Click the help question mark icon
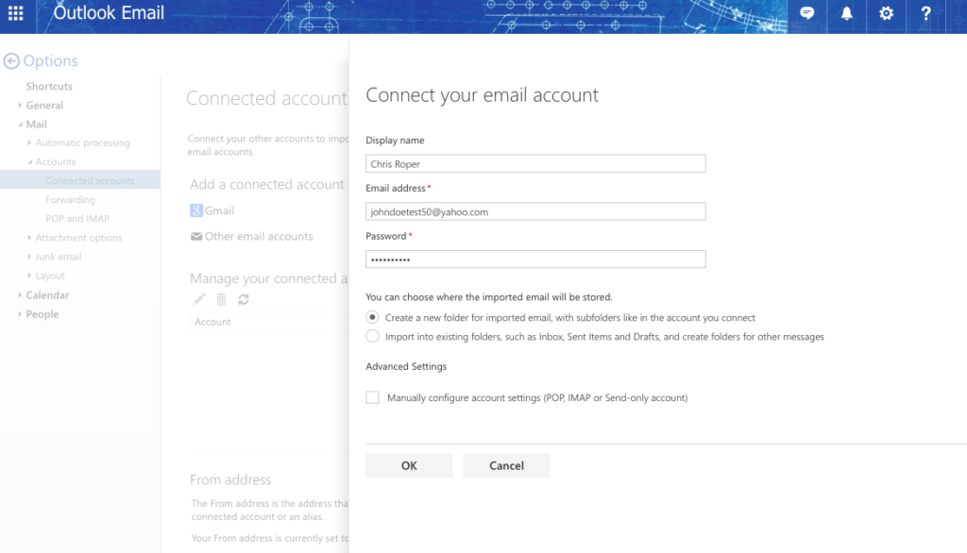This screenshot has width=967, height=553. pyautogui.click(x=925, y=13)
